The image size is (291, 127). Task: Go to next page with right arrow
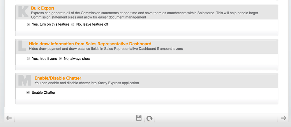pos(283,118)
